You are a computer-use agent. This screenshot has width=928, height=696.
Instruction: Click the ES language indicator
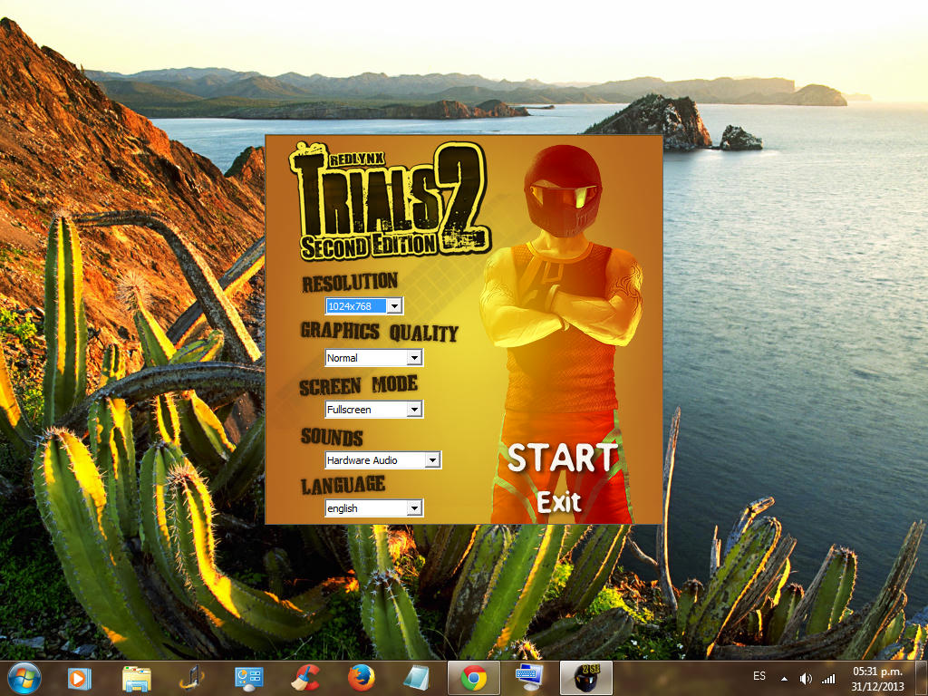coord(759,677)
